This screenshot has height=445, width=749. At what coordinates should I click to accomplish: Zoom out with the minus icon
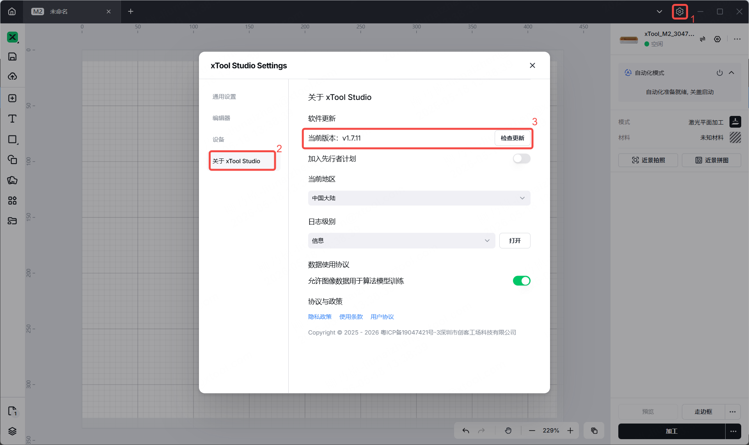[x=532, y=431]
